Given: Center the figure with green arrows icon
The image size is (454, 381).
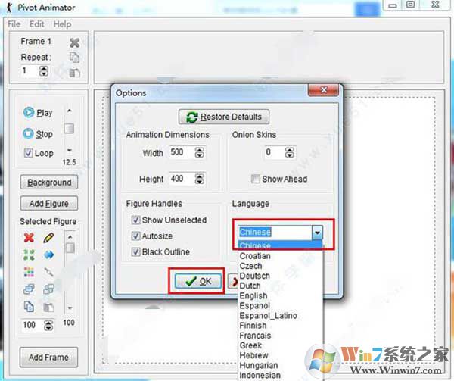Looking at the screenshot, I should point(29,255).
